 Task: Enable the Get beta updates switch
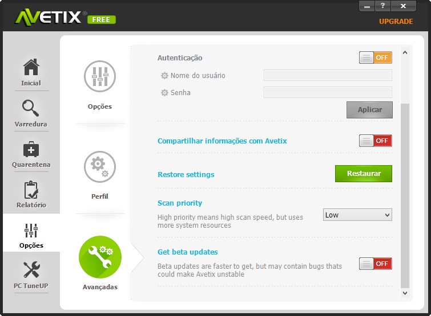coord(376,264)
